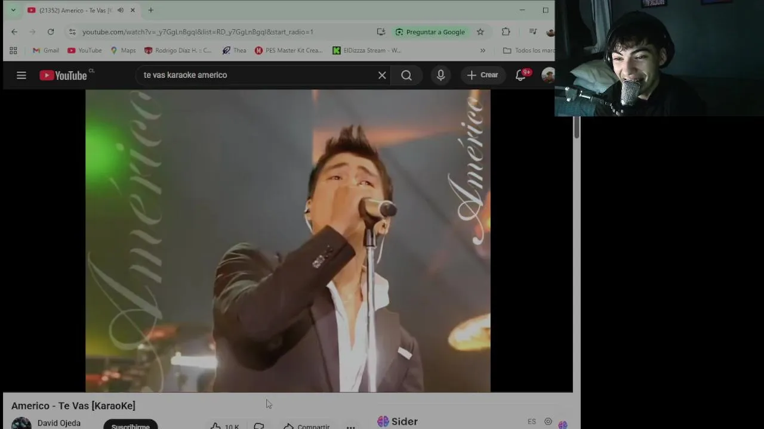Open YouTube bookmark

tap(85, 51)
